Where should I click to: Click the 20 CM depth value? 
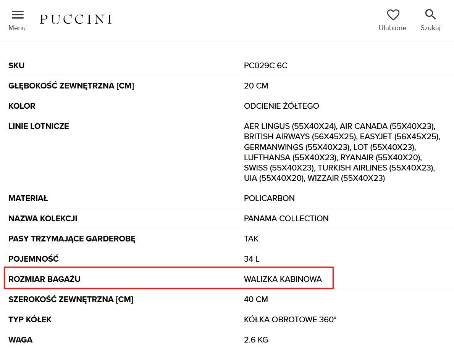[256, 86]
